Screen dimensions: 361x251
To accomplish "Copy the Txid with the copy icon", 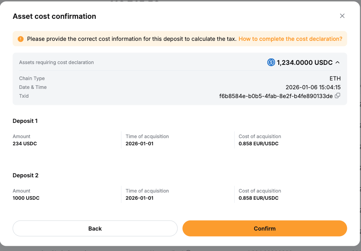I will [338, 96].
